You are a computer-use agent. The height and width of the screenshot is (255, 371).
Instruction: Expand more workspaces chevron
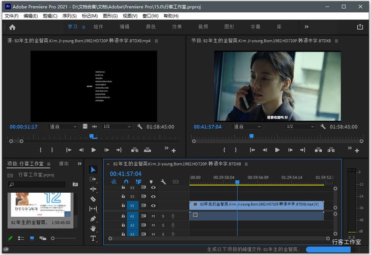tap(306, 27)
